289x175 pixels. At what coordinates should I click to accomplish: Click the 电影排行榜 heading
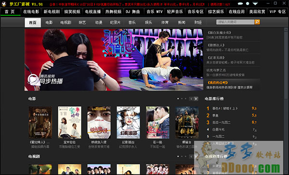(214, 99)
